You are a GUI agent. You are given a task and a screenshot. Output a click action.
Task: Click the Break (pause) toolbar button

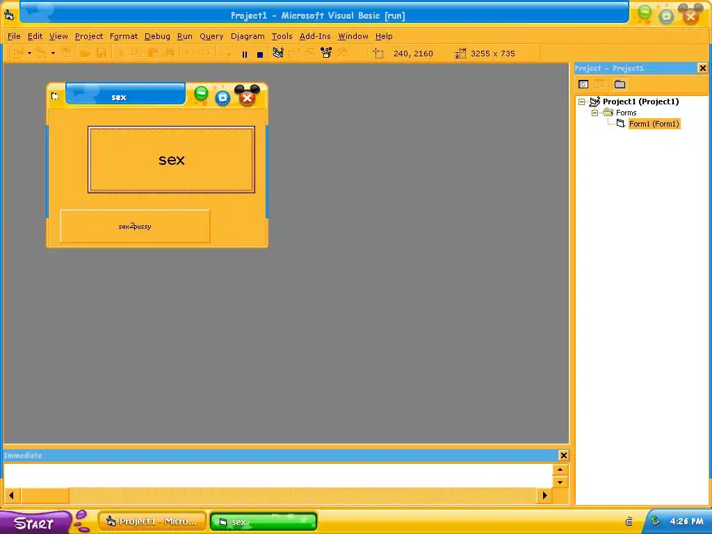click(245, 54)
